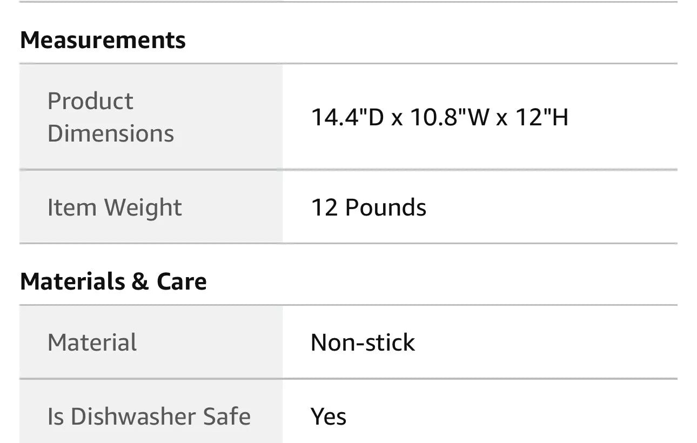This screenshot has width=697, height=443.
Task: Click the Measurements section heading
Action: coord(103,41)
